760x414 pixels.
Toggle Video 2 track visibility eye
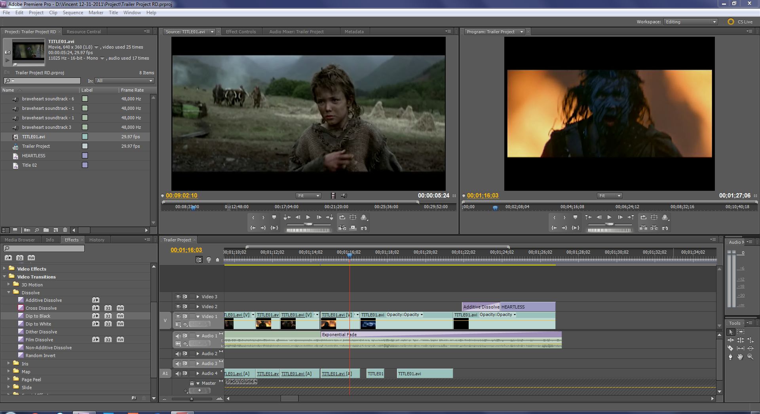pyautogui.click(x=178, y=307)
